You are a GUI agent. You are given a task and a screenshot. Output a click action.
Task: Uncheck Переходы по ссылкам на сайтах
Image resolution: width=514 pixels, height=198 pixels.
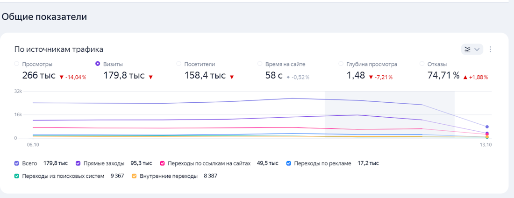click(x=163, y=163)
